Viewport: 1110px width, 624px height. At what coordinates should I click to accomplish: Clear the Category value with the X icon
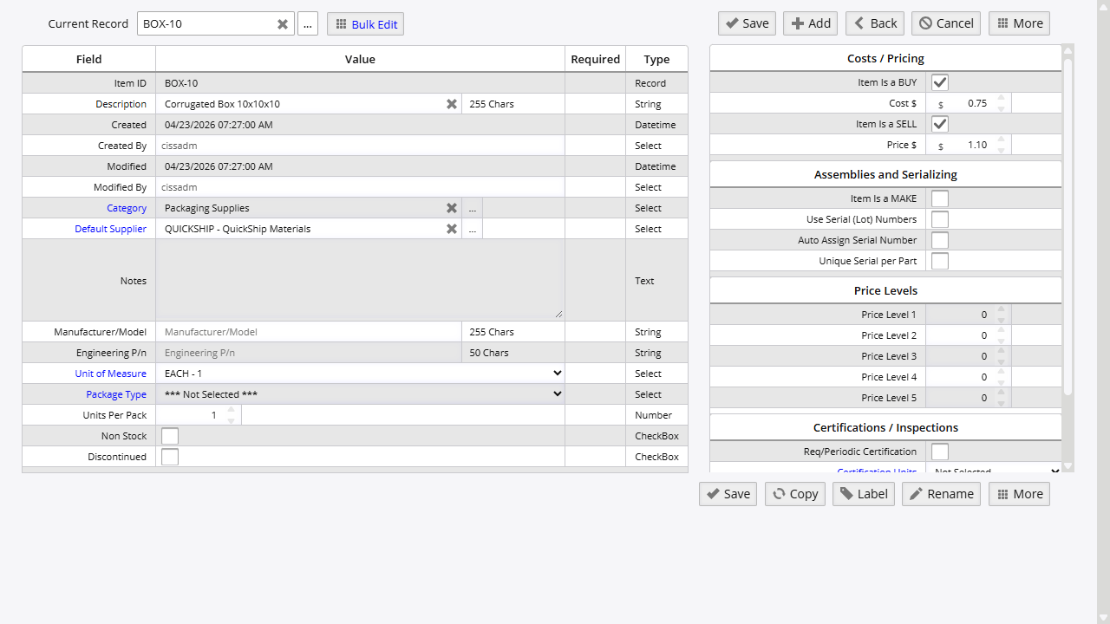pos(451,207)
